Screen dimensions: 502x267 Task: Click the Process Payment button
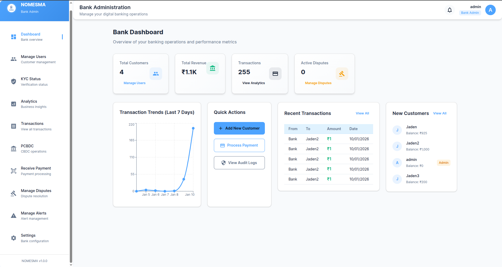239,145
